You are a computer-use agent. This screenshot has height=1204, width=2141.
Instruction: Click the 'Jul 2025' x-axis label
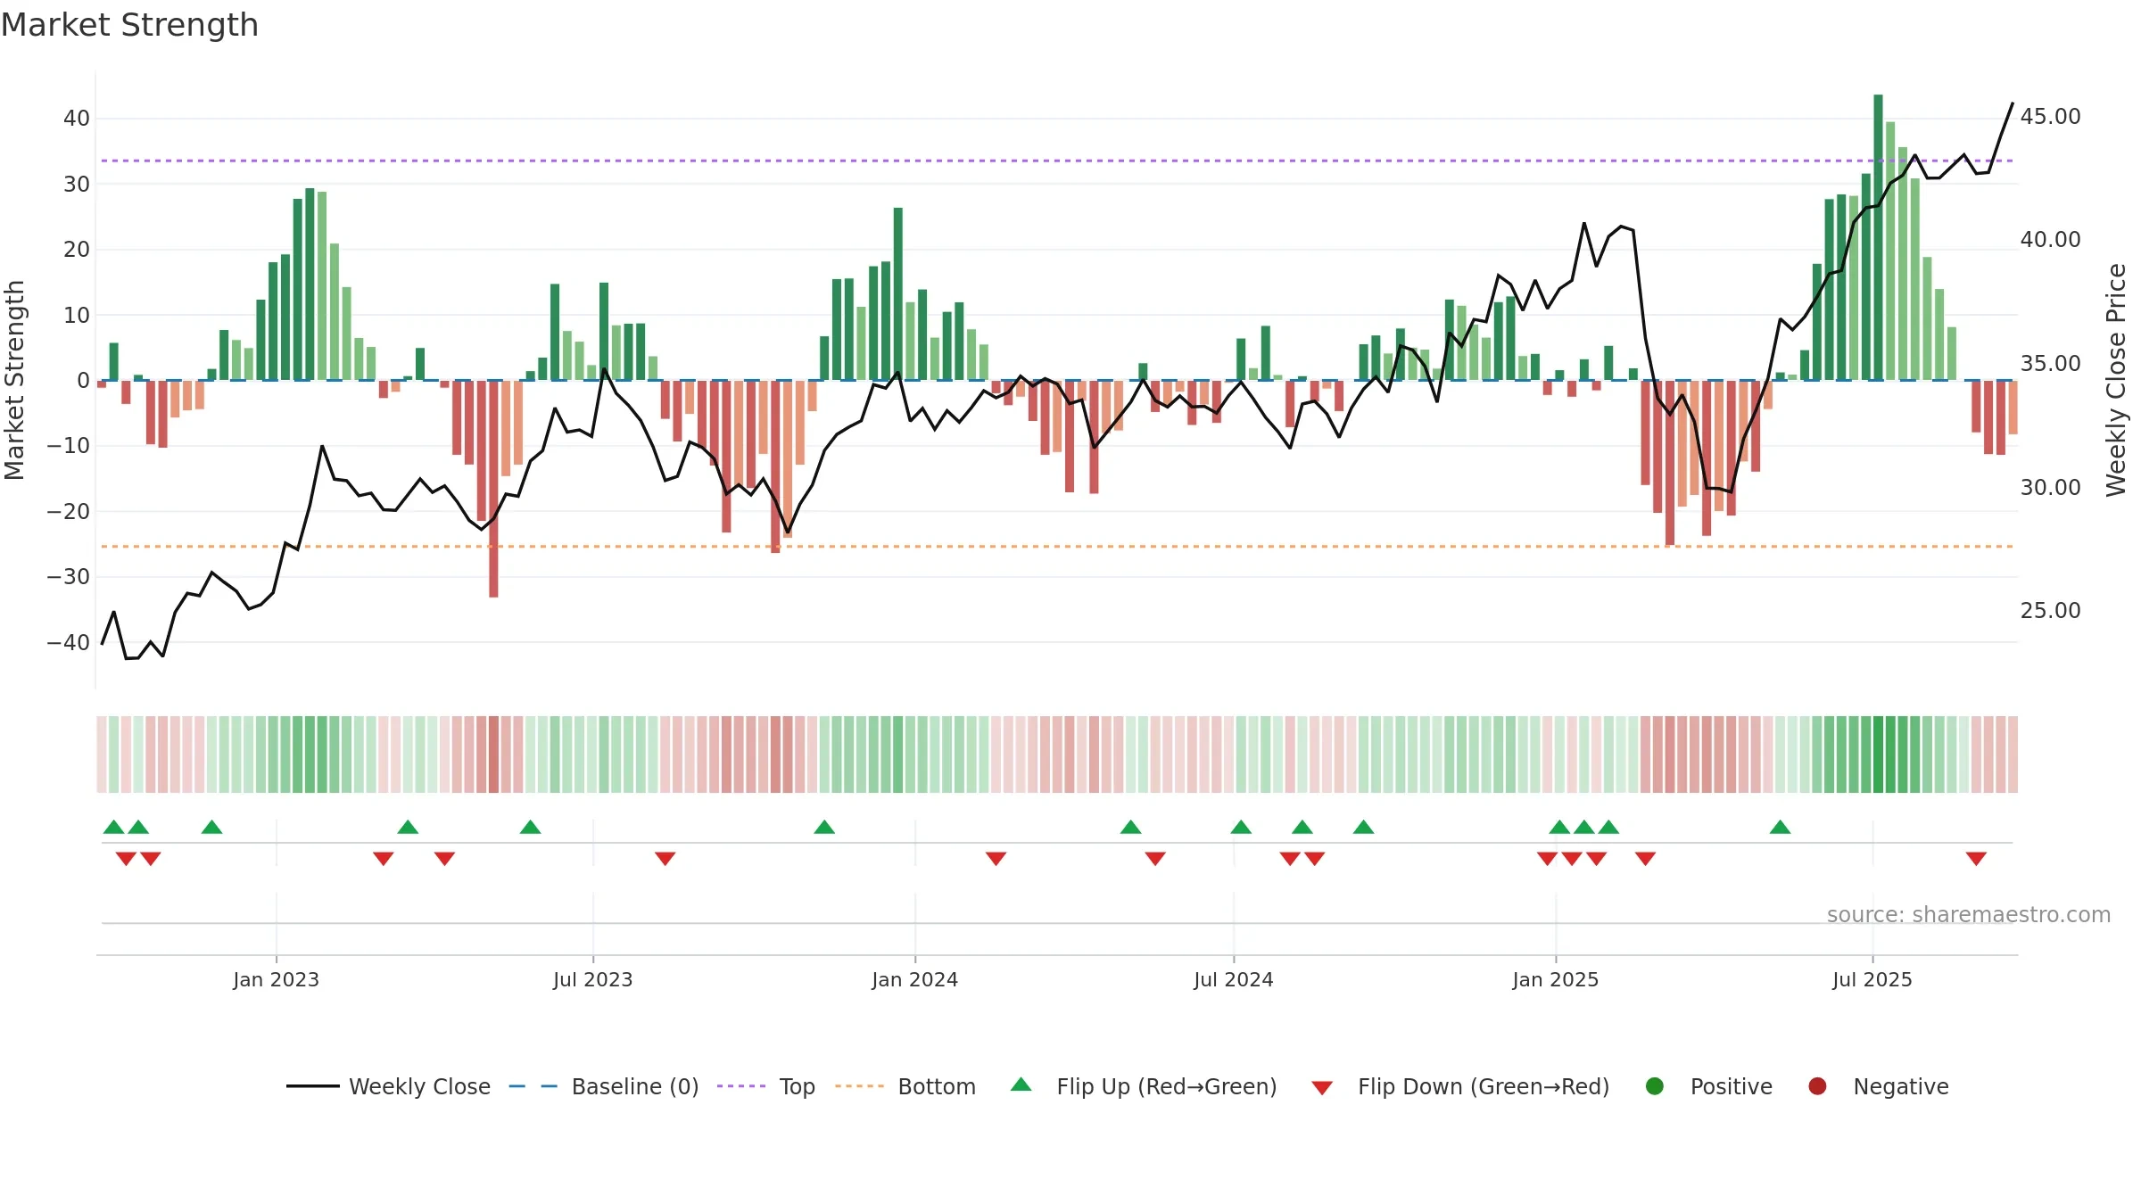(x=1872, y=979)
